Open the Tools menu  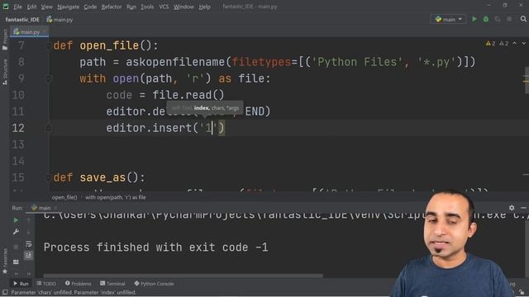pyautogui.click(x=147, y=7)
